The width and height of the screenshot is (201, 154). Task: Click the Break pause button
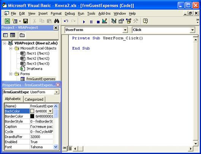91,22
